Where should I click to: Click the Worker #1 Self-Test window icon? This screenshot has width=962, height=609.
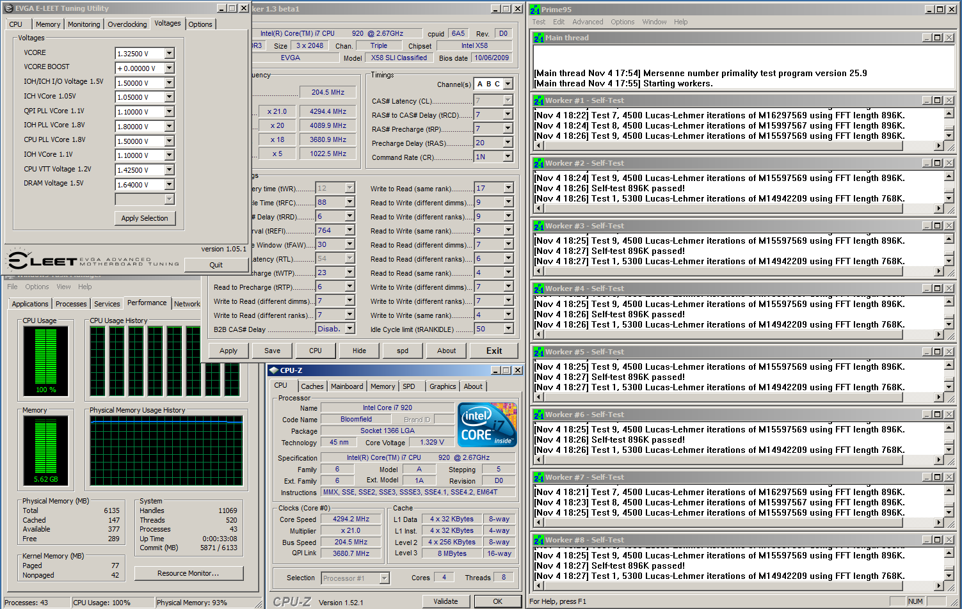click(538, 100)
